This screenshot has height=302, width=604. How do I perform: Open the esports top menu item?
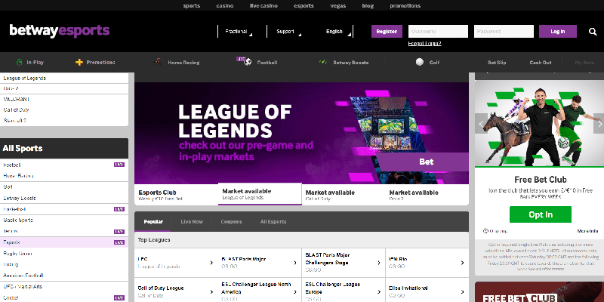(304, 6)
